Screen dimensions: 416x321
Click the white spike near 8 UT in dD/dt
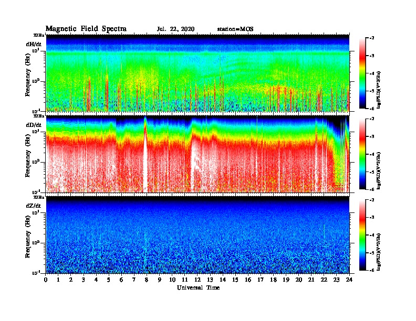[145, 156]
